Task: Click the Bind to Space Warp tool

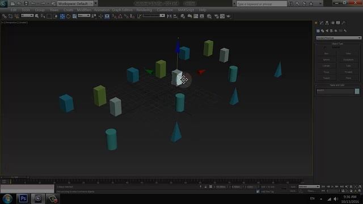Action: (16, 16)
